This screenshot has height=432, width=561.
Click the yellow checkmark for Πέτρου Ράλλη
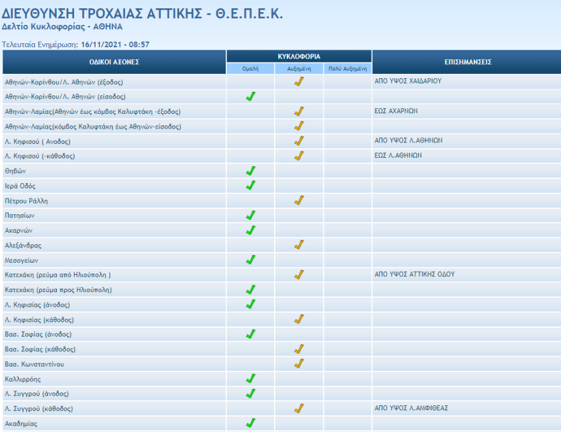[299, 200]
